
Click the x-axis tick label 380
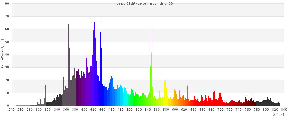[75, 110]
